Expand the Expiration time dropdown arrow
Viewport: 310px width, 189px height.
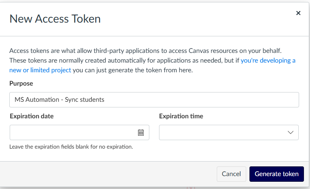(290, 132)
